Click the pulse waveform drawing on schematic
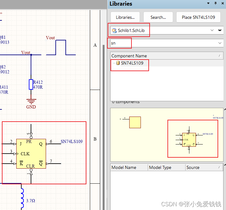The image size is (226, 210). [x=61, y=47]
